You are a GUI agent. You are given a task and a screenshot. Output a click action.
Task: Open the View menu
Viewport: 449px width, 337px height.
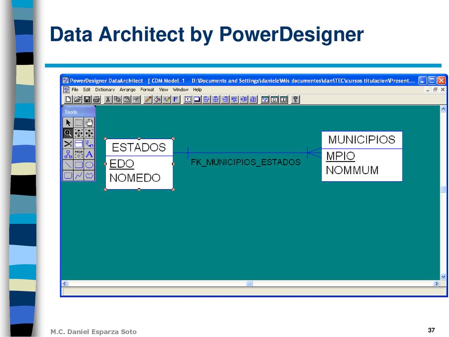164,90
